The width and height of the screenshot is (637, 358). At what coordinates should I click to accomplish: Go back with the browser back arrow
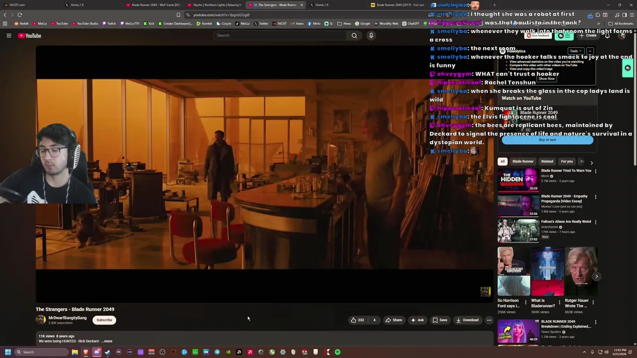[x=5, y=15]
